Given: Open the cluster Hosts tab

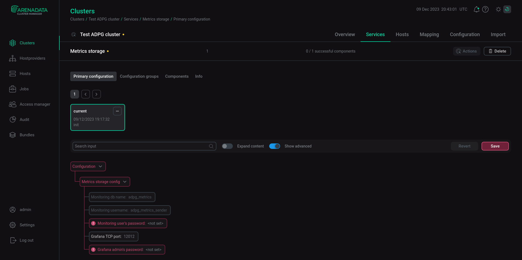Looking at the screenshot, I should 402,34.
